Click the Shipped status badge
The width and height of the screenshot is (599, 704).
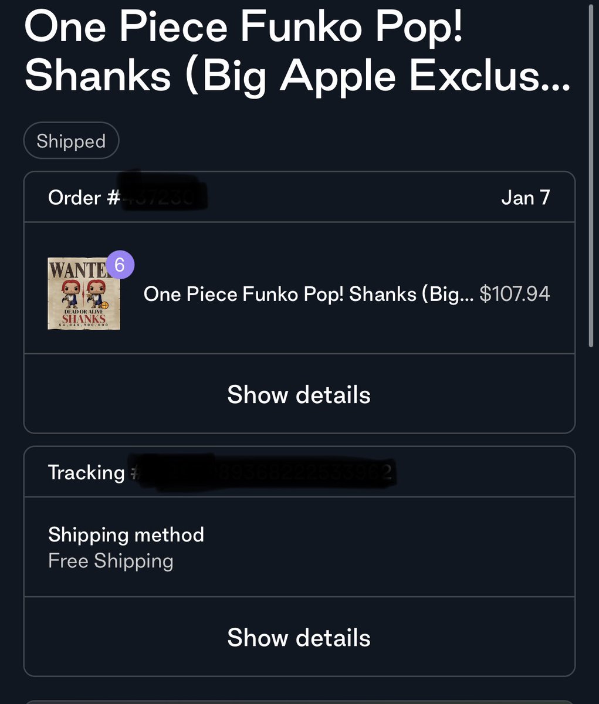[x=71, y=141]
